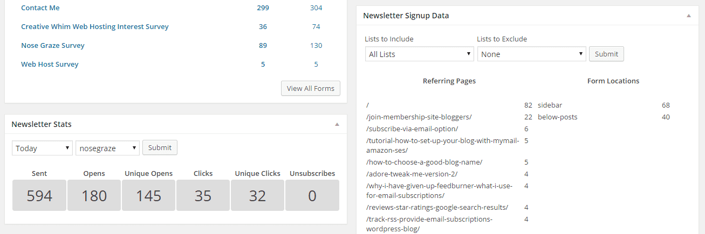Click the View All Forms button
This screenshot has height=234, width=705.
[310, 88]
